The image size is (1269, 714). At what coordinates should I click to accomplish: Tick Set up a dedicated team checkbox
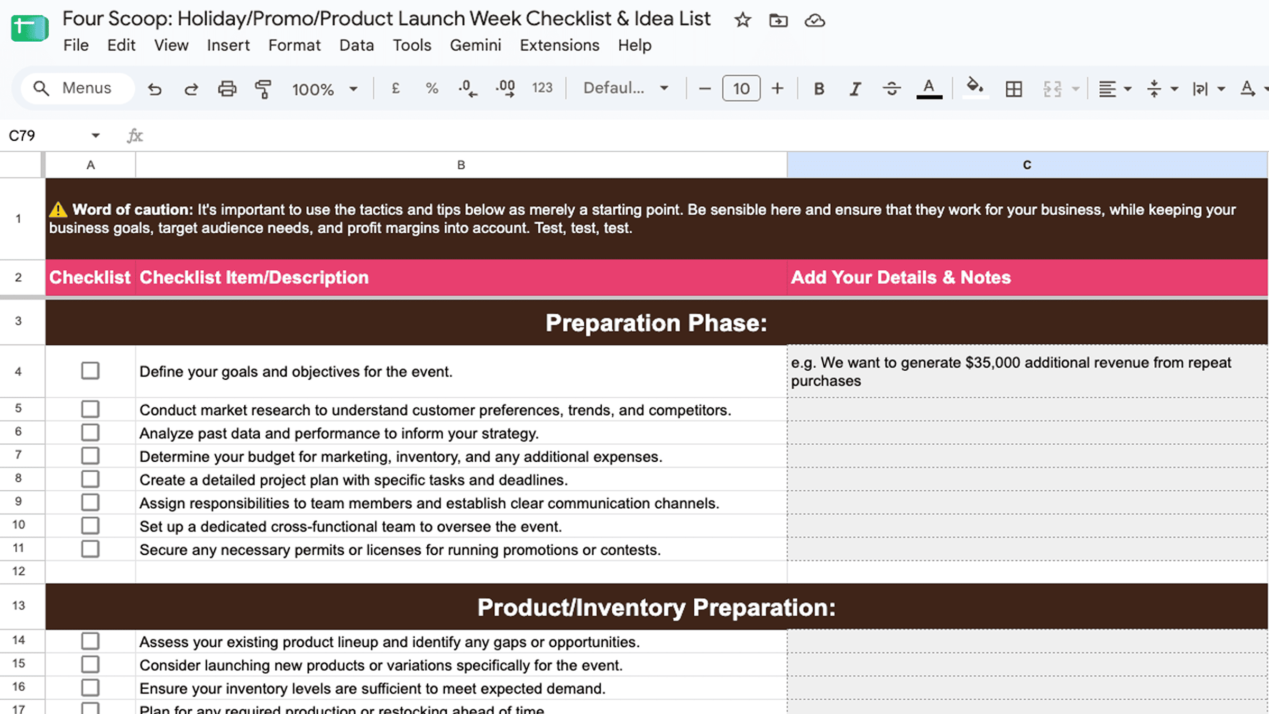[90, 525]
